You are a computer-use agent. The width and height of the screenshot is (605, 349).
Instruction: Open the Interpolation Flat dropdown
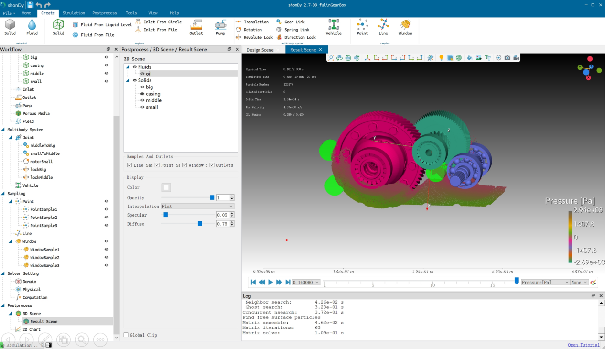click(197, 207)
